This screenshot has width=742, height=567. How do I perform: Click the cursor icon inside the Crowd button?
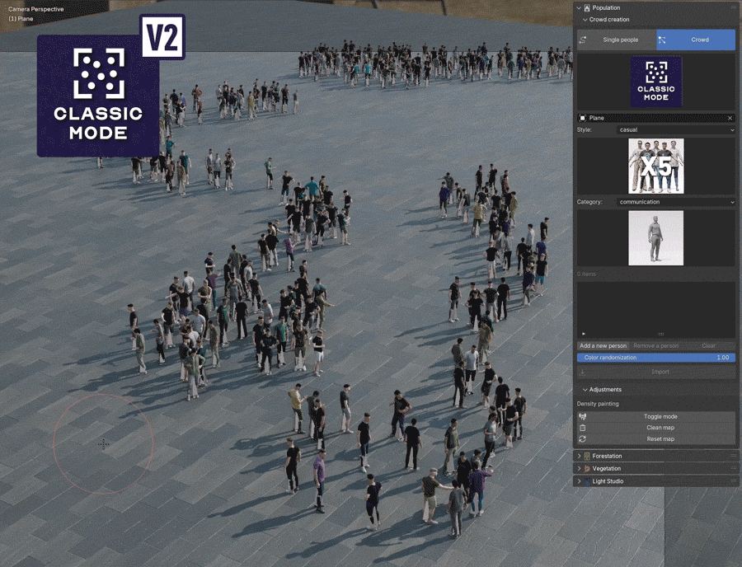click(661, 40)
